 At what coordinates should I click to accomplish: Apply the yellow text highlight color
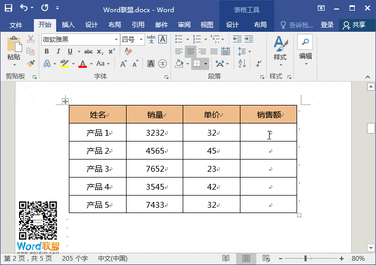[x=65, y=64]
